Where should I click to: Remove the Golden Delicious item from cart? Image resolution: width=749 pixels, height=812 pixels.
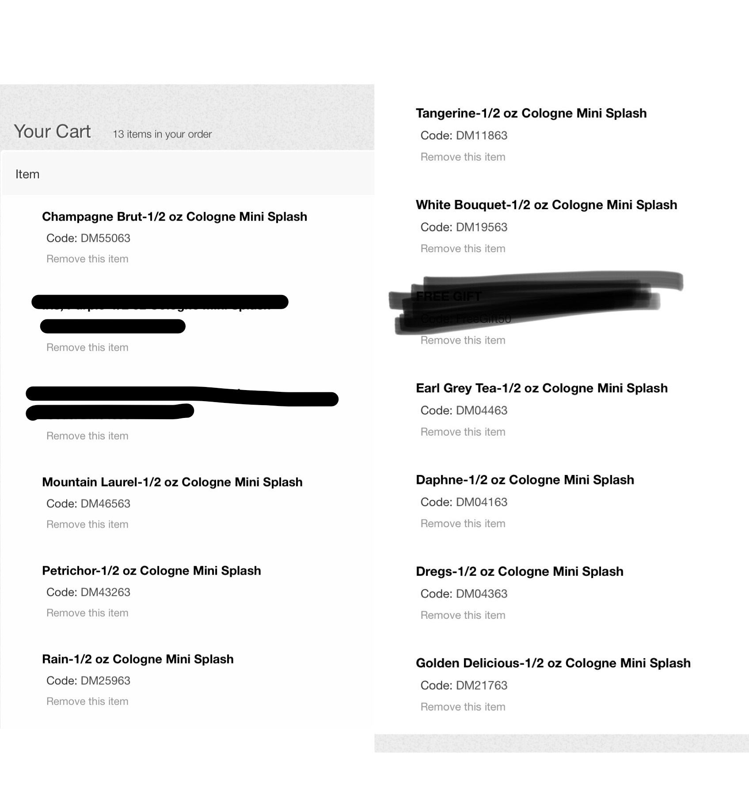pyautogui.click(x=463, y=707)
